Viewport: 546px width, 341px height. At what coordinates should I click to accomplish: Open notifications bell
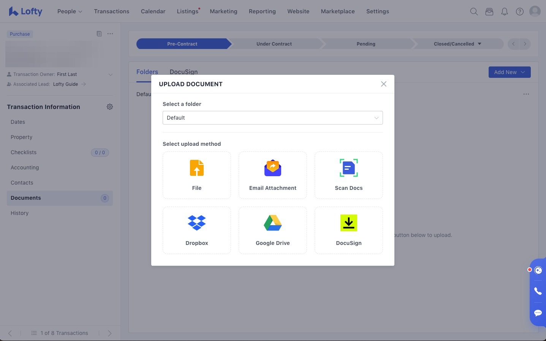pyautogui.click(x=505, y=11)
